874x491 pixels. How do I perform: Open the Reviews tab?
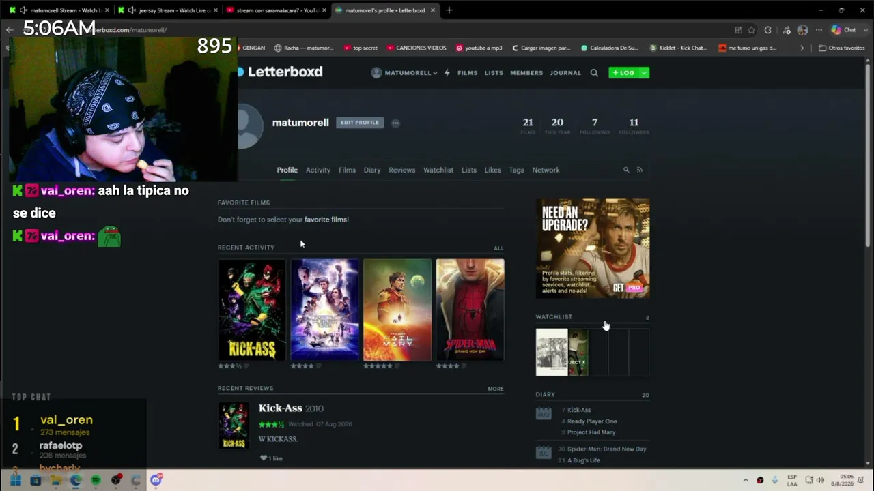401,170
